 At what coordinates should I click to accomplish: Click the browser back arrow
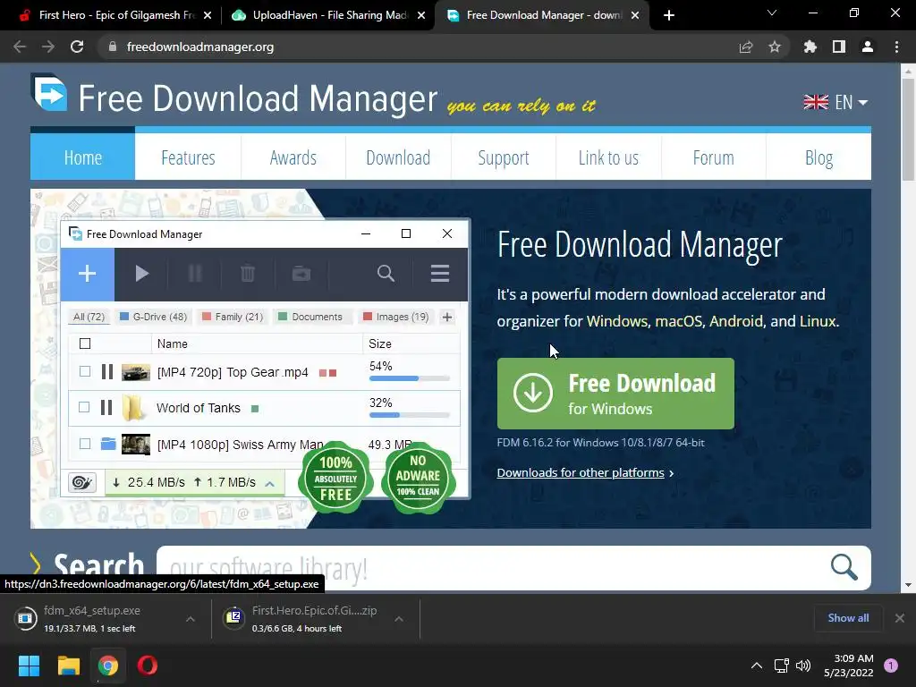click(20, 47)
